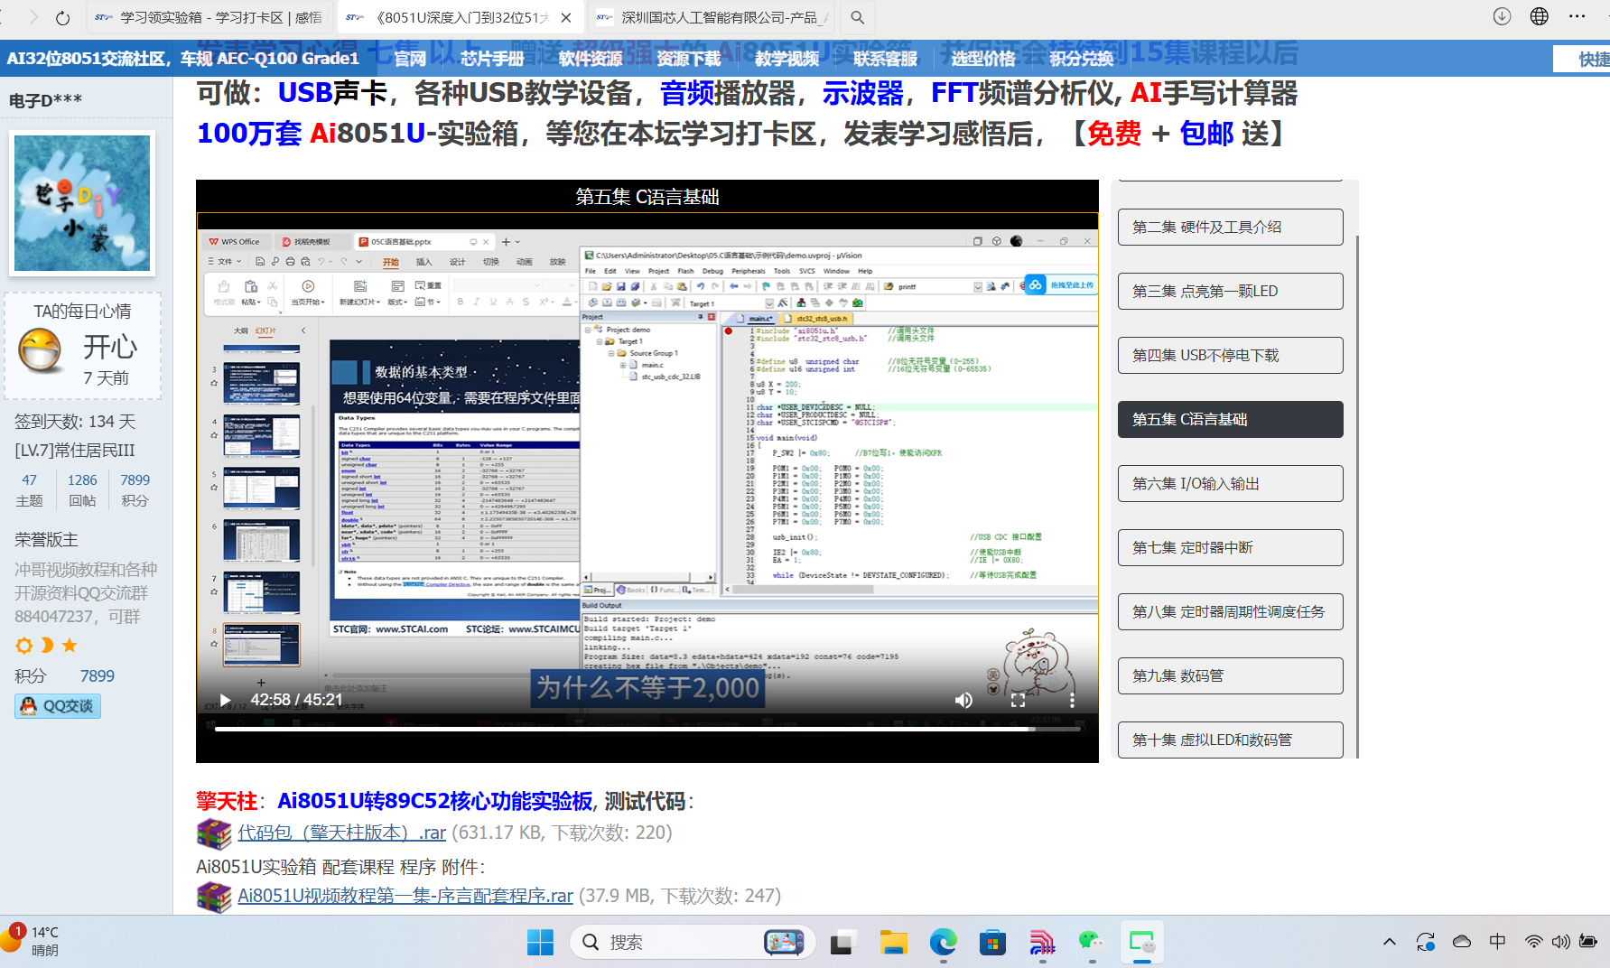Image resolution: width=1610 pixels, height=968 pixels.
Task: Select episode 第十集 虚拟LED和数码管
Action: (x=1230, y=740)
